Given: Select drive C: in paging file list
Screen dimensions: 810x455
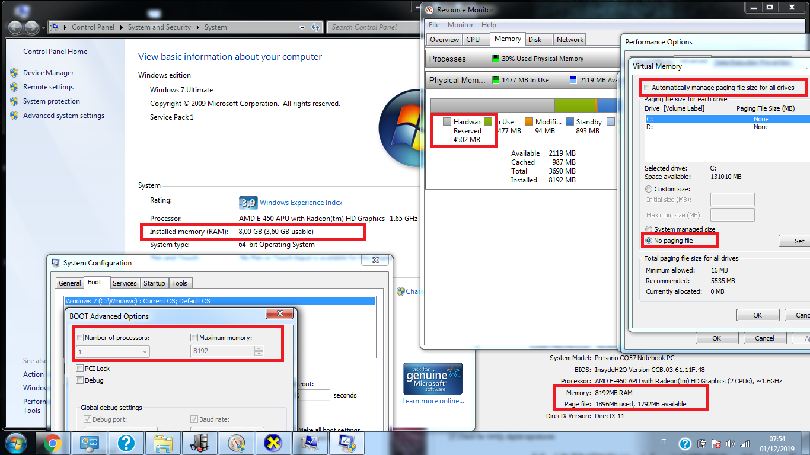Looking at the screenshot, I should click(x=726, y=119).
